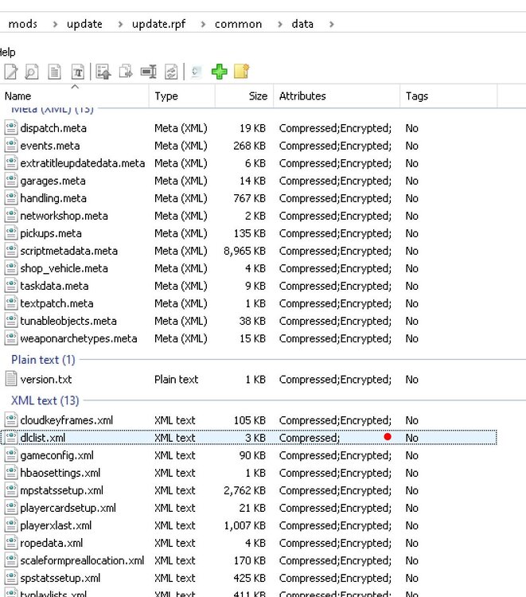Click the file icon next to weaponarchetypes.meta

point(11,338)
